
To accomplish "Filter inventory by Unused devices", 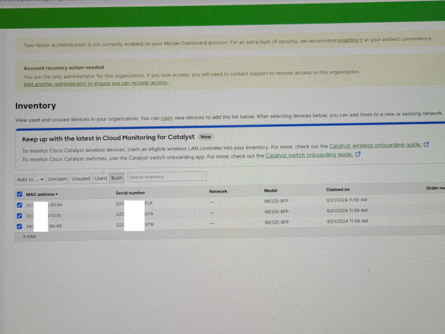I will click(81, 179).
